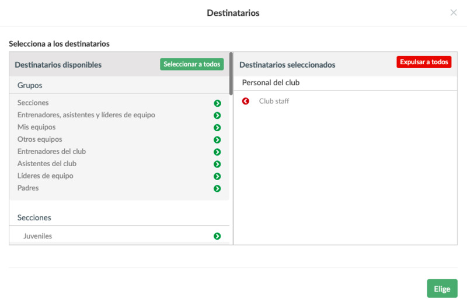Click green arrow beside Mis equipos

217,128
